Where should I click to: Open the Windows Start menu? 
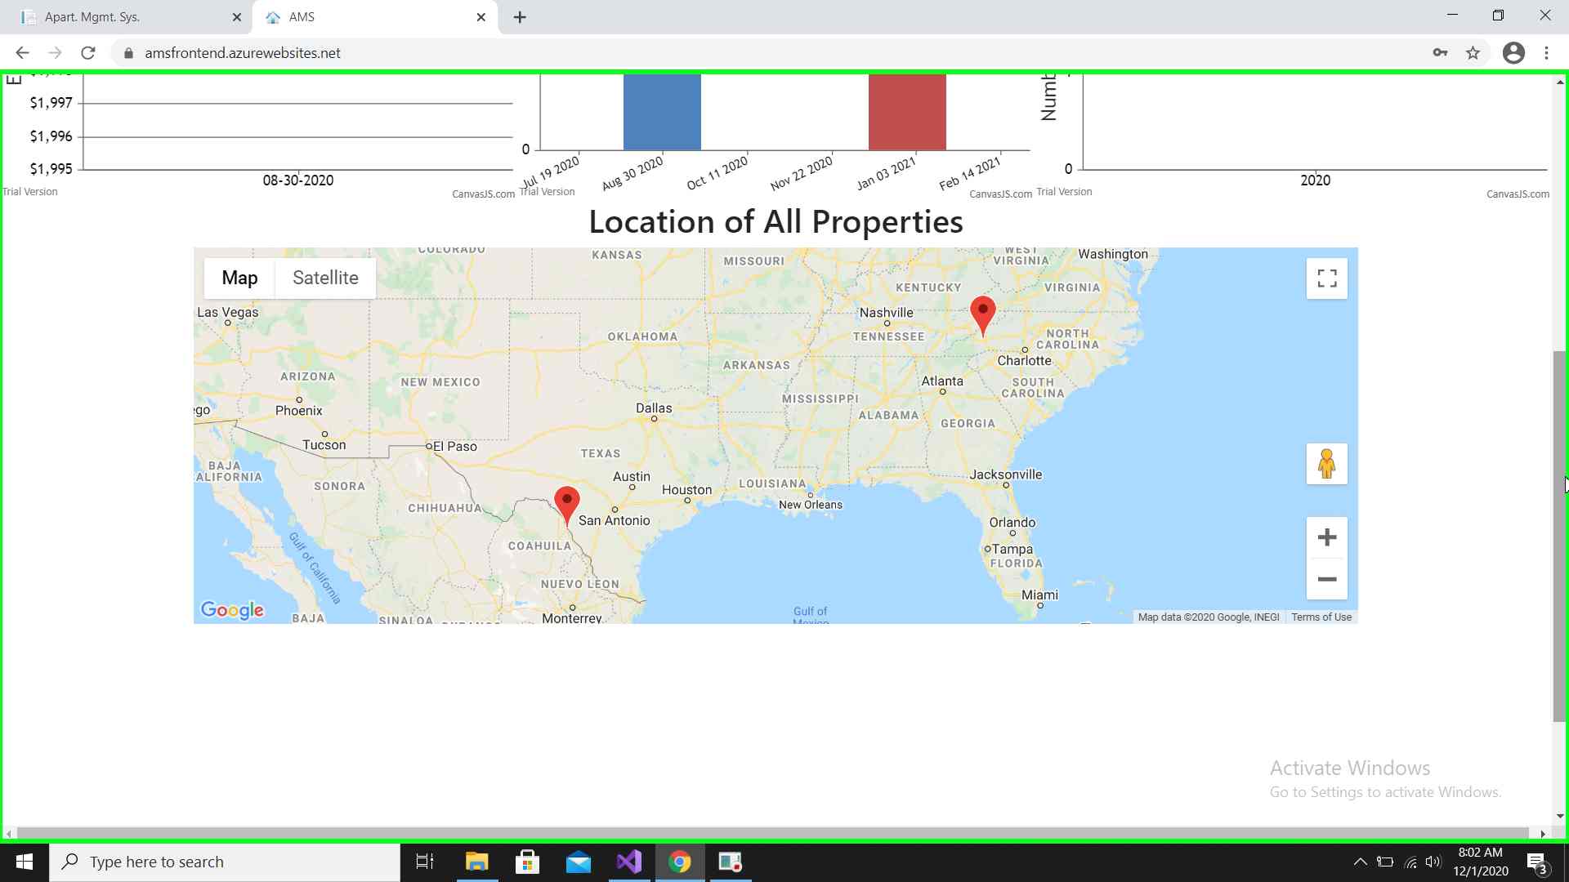(x=25, y=862)
